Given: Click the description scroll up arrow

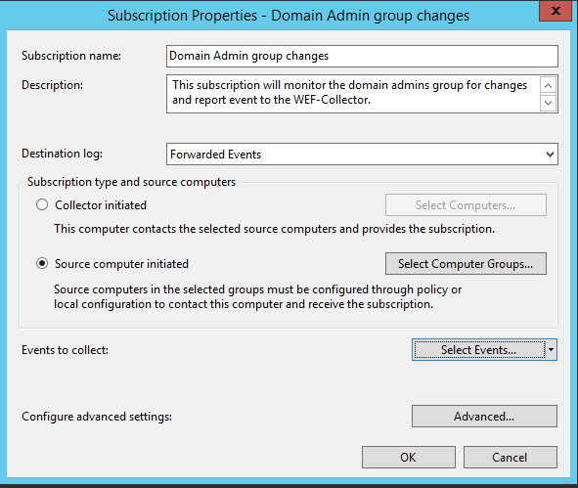Looking at the screenshot, I should [548, 85].
